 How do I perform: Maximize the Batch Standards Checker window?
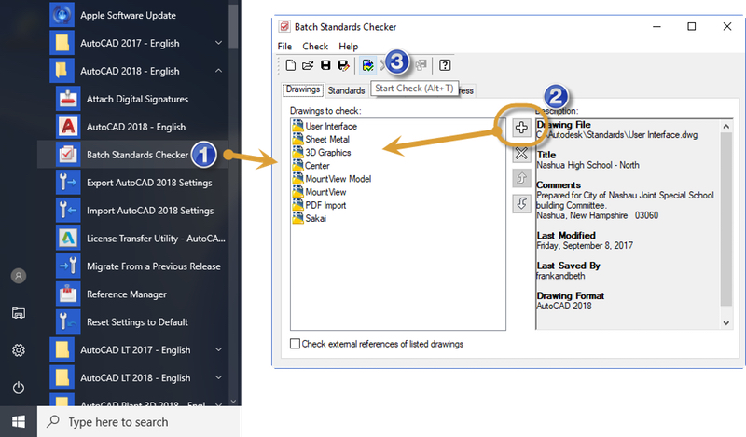(x=691, y=27)
